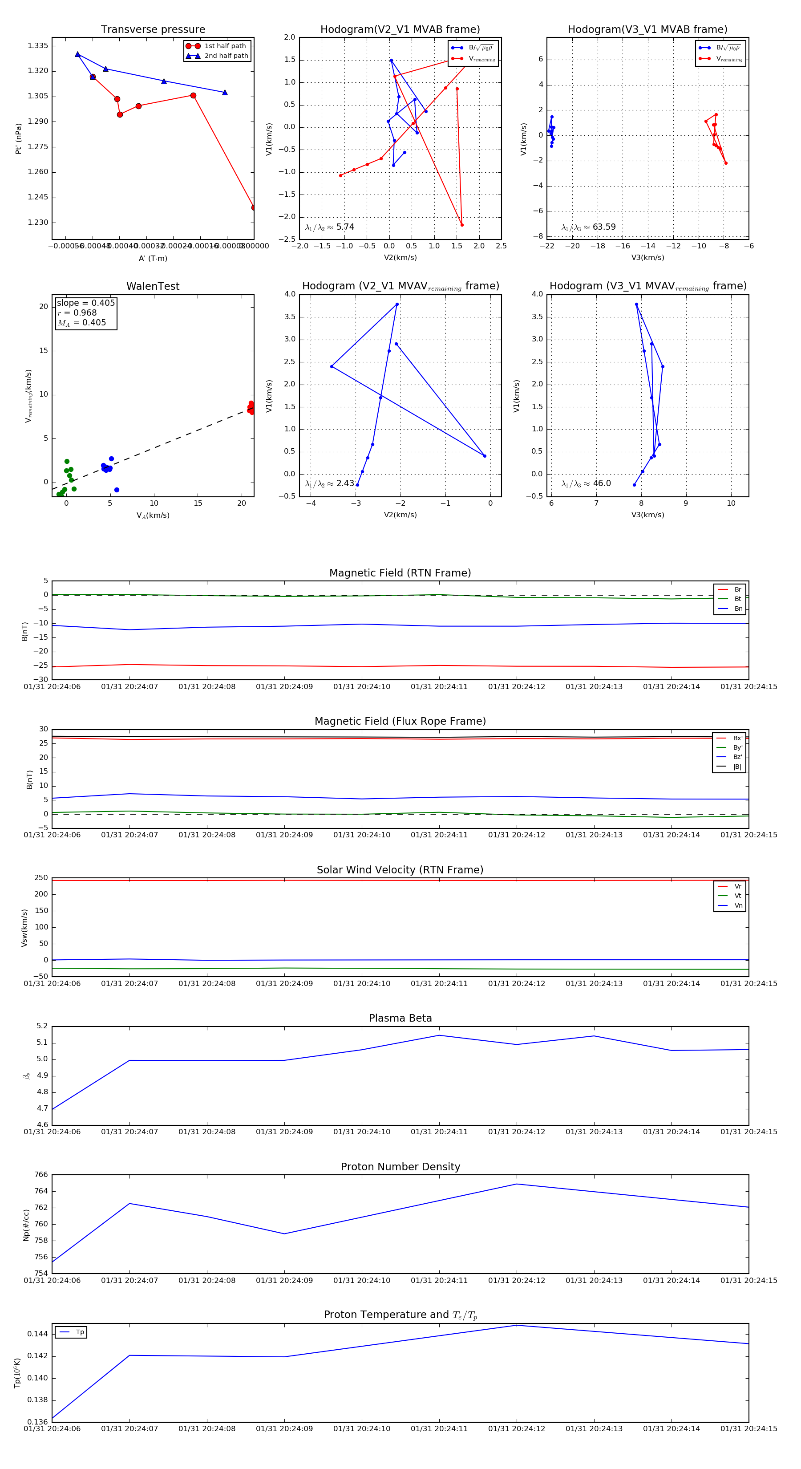801x1469 pixels.
Task: Select the "Vn" legend entry
Action: (730, 905)
